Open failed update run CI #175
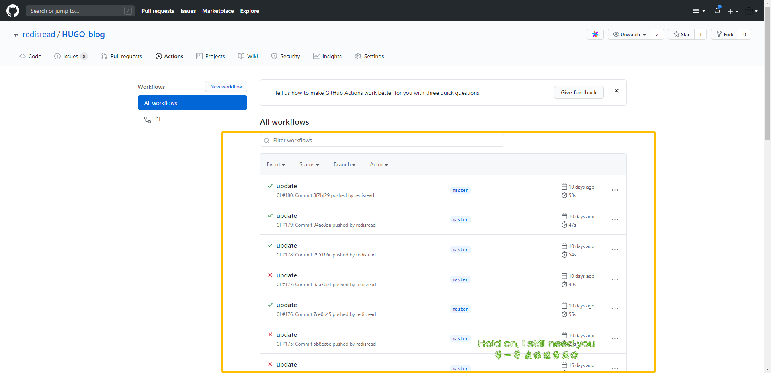Screen dimensions: 771x373 287,334
